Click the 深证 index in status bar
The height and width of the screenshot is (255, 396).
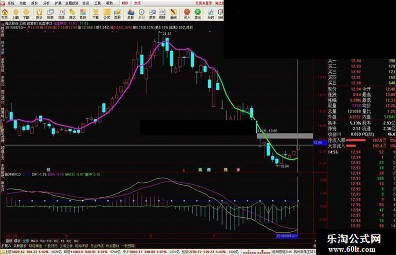click(x=67, y=252)
